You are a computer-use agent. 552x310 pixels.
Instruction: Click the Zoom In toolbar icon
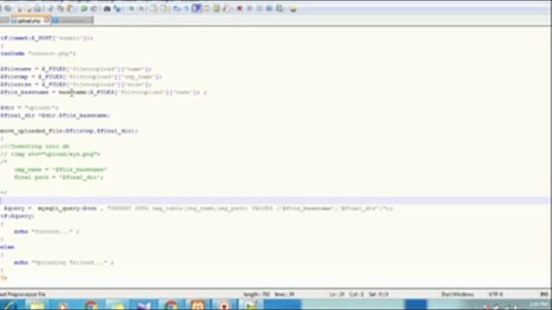pos(130,9)
